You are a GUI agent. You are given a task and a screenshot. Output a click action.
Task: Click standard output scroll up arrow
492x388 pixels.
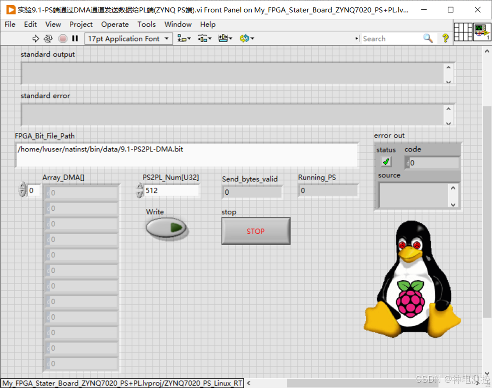pyautogui.click(x=449, y=67)
